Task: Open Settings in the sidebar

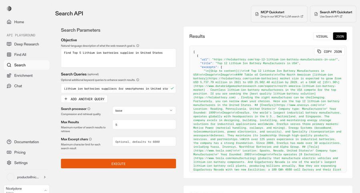Action: [21, 163]
